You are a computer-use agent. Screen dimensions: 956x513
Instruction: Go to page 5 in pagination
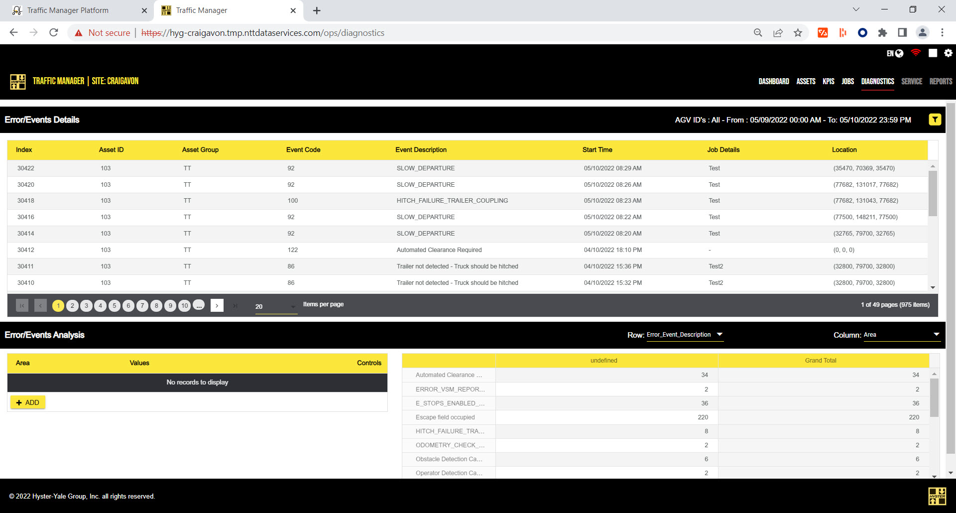pos(115,305)
